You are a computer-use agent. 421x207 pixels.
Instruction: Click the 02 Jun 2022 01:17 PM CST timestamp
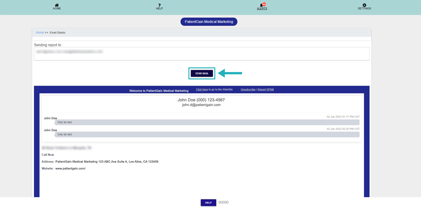(343, 117)
